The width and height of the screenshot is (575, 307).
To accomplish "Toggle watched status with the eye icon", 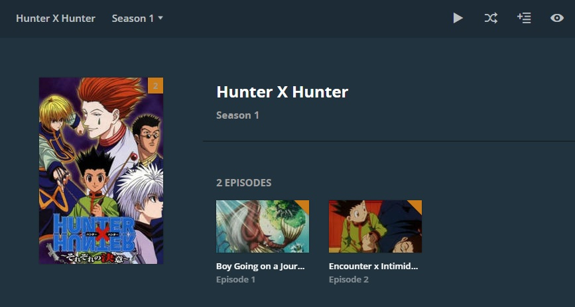I will tap(556, 18).
